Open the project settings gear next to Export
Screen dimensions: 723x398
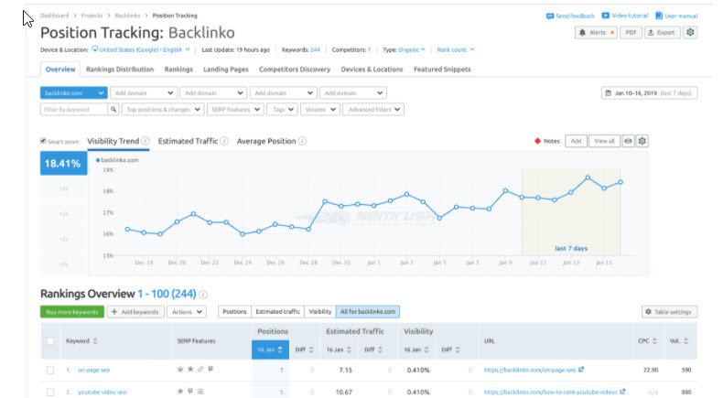(690, 32)
